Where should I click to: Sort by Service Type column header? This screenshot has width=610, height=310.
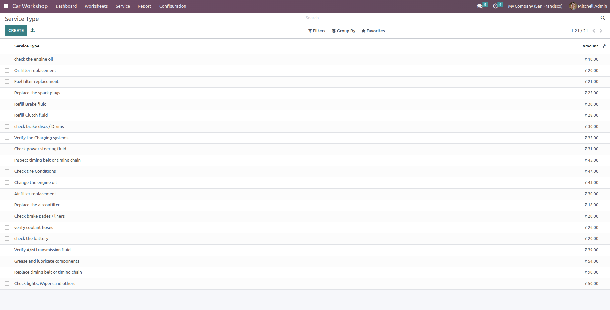[x=27, y=46]
